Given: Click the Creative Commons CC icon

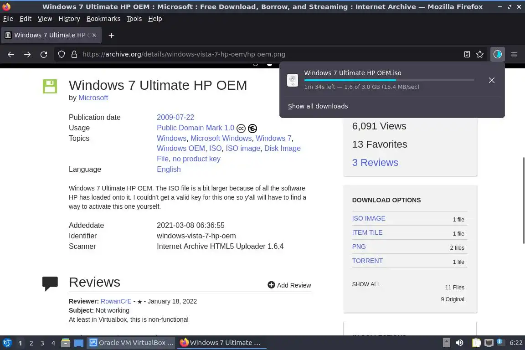Looking at the screenshot, I should (x=241, y=128).
